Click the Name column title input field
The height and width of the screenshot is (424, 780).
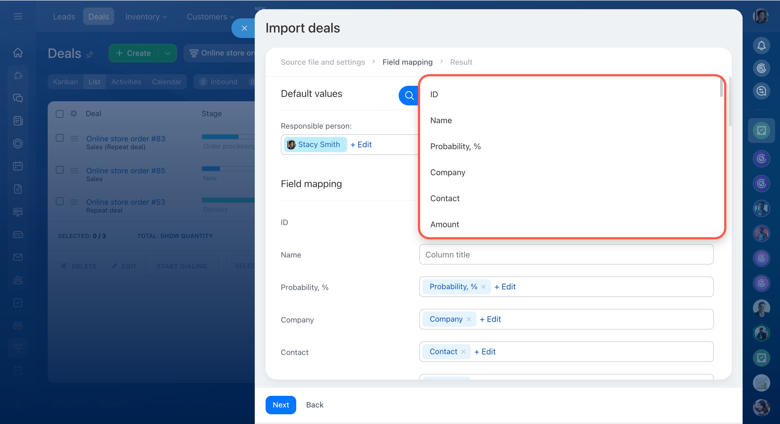(x=566, y=255)
